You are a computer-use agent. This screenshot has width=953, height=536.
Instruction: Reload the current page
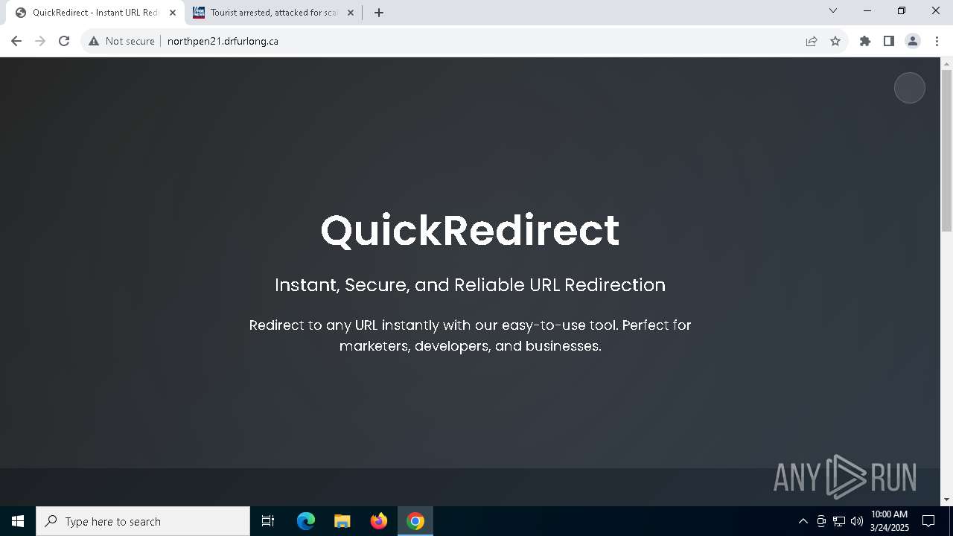coord(64,41)
